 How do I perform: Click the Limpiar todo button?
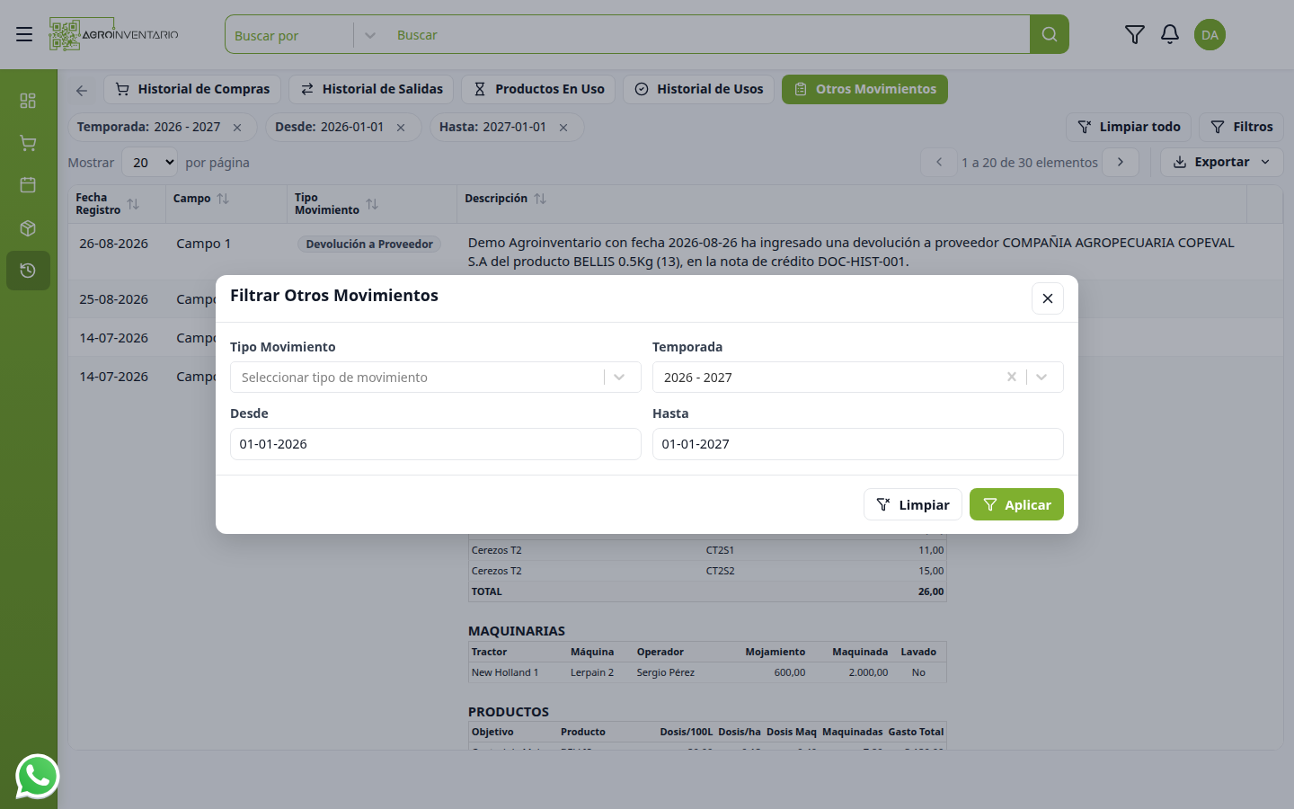point(1129,127)
